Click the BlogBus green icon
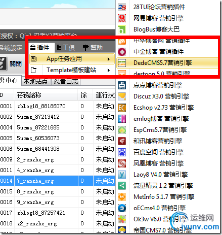222x235 pixels. 122,29
